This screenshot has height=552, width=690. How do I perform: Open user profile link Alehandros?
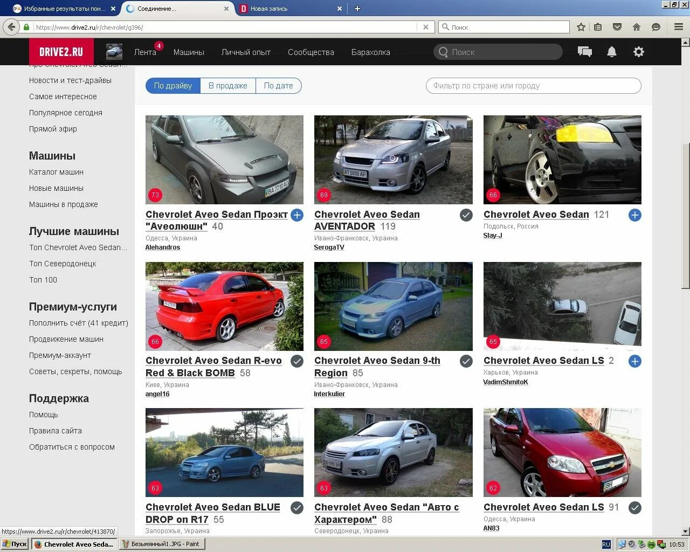coord(163,247)
